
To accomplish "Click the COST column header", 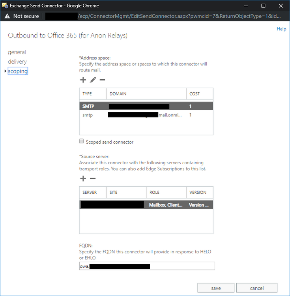I will [200, 94].
